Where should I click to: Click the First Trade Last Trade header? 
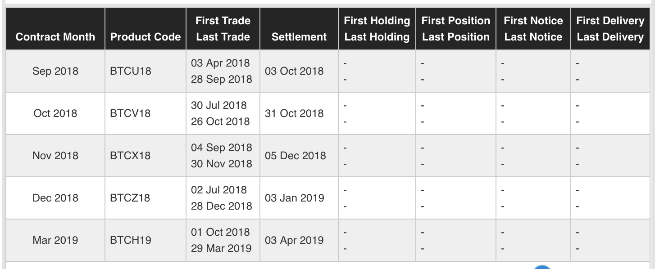(223, 29)
